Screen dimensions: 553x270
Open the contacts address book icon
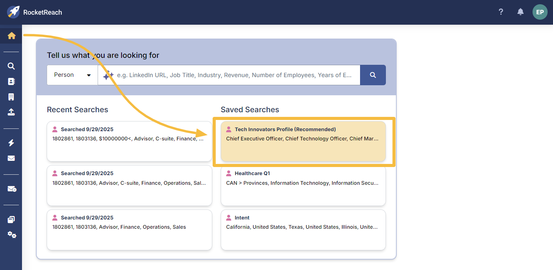click(11, 82)
